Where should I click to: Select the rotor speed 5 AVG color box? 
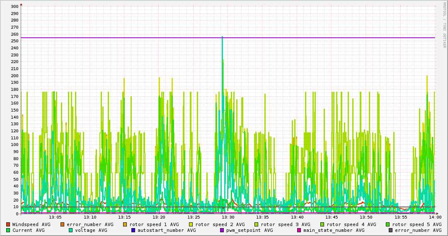coord(388,224)
